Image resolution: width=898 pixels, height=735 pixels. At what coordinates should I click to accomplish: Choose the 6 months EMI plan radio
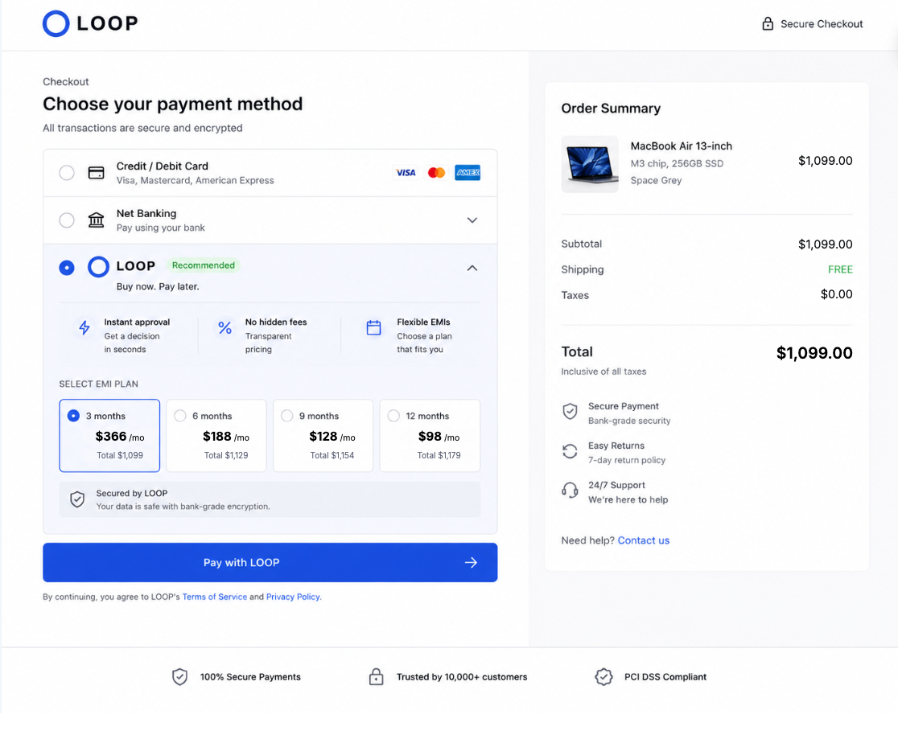pos(179,416)
